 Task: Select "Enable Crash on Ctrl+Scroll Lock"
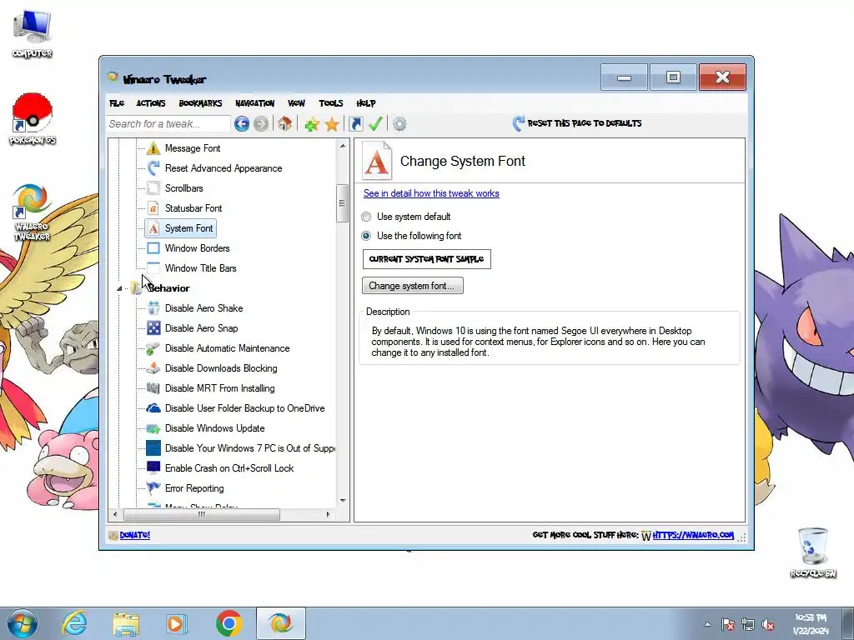pos(229,468)
